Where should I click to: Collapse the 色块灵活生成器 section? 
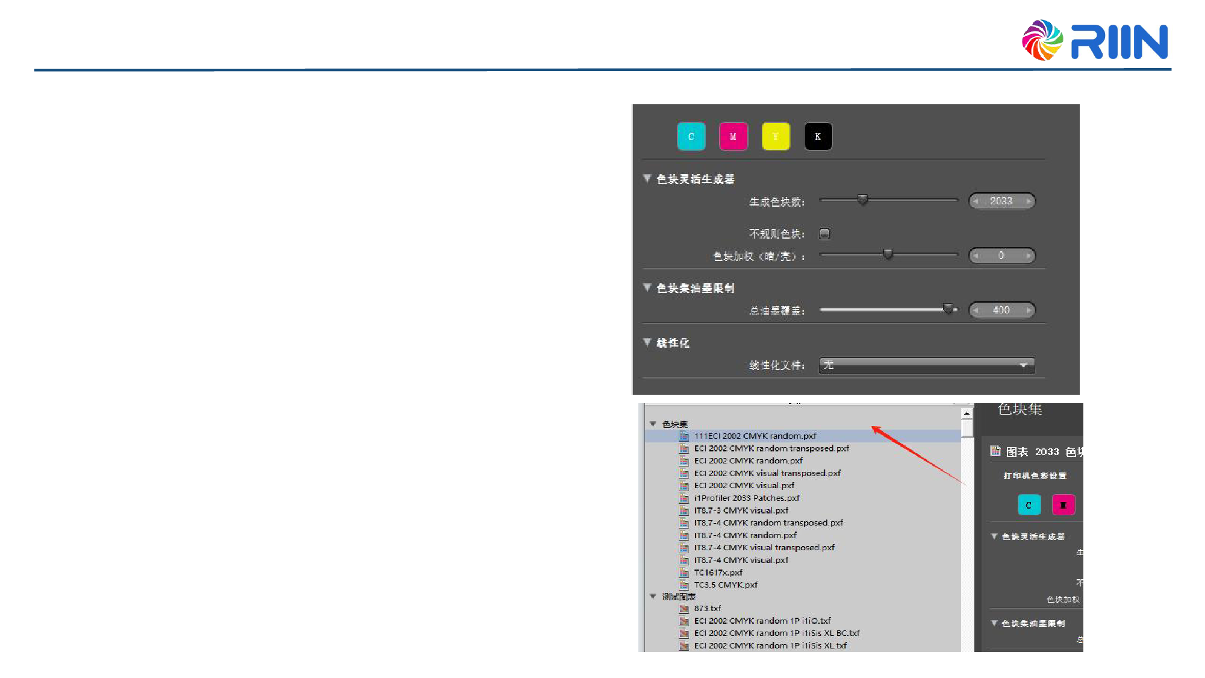point(647,178)
